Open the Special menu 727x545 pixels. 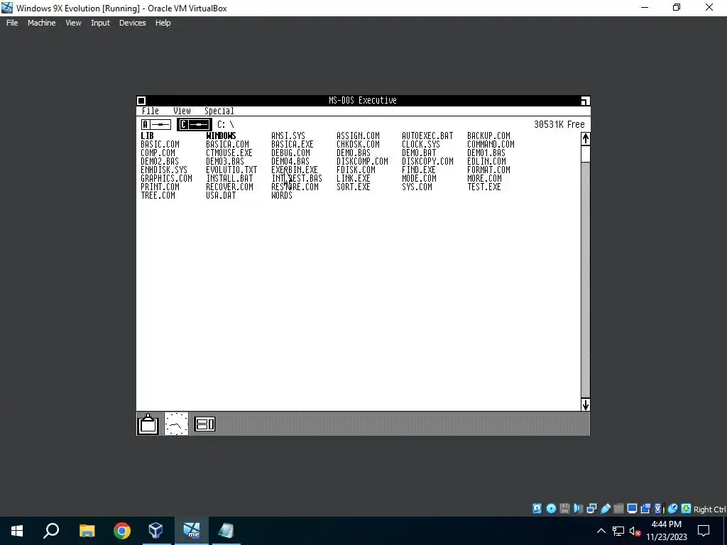click(x=219, y=111)
